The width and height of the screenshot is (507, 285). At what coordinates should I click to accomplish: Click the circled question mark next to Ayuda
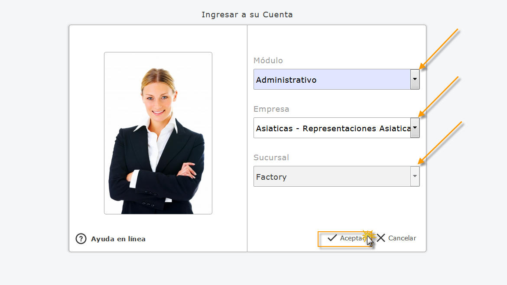[x=81, y=239]
